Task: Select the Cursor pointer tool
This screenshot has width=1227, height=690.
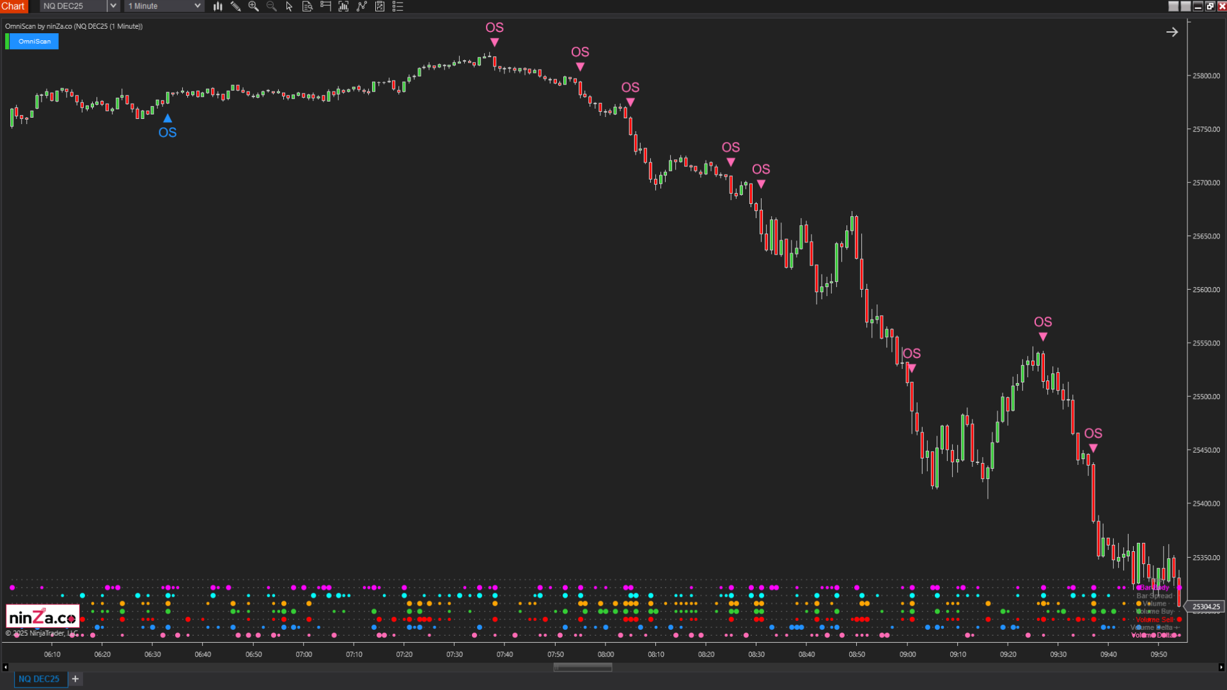Action: pos(289,6)
